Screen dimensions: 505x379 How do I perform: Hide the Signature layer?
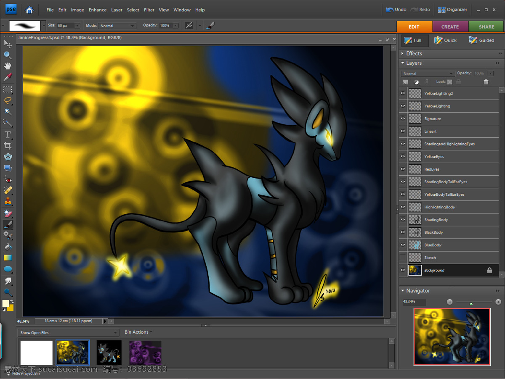pos(403,118)
